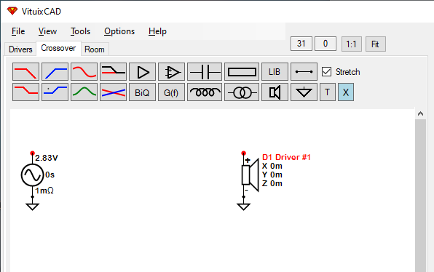Viewport: 434px width, 272px height.
Task: Add a buffer amplifier triangle block
Action: [142, 72]
